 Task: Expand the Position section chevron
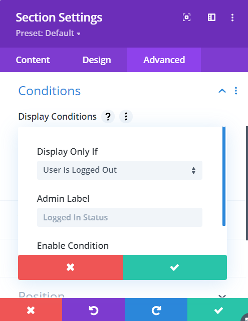coord(222,296)
